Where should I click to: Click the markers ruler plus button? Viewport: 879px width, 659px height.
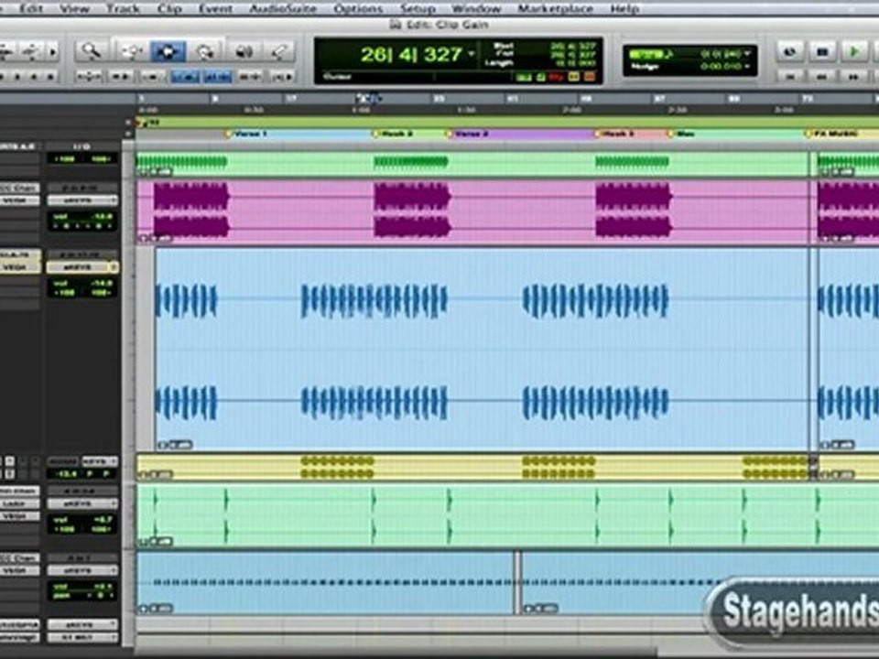[128, 134]
